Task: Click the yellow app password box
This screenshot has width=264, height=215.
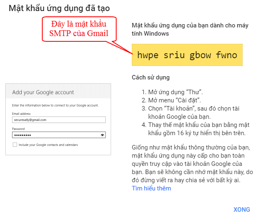Action: (x=187, y=54)
